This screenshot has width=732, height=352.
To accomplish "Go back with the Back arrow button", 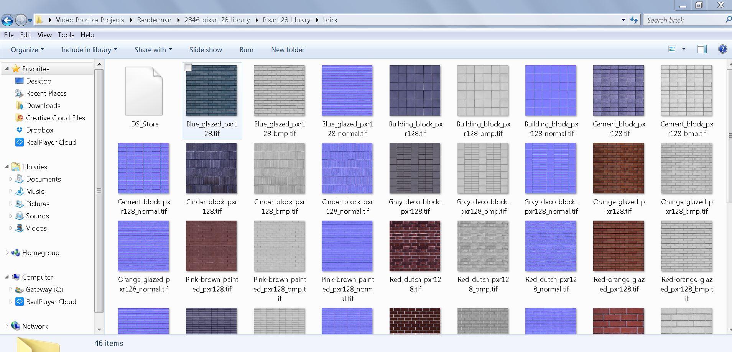I will pos(7,20).
